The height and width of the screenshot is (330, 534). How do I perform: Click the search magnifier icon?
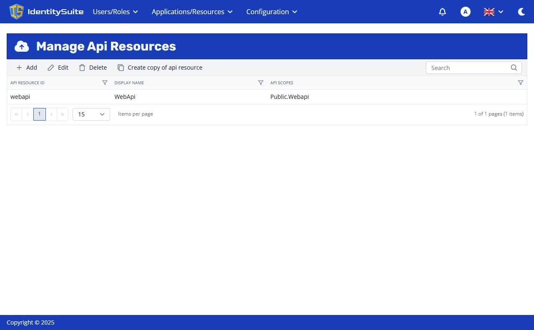click(514, 67)
